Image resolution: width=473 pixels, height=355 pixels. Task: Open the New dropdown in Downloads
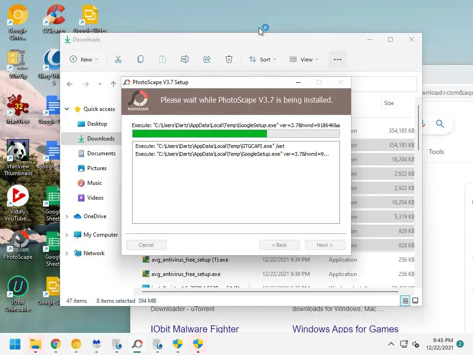point(84,59)
